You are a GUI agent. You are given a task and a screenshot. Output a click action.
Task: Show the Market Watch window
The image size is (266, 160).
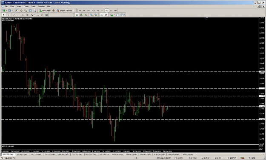click(x=17, y=11)
